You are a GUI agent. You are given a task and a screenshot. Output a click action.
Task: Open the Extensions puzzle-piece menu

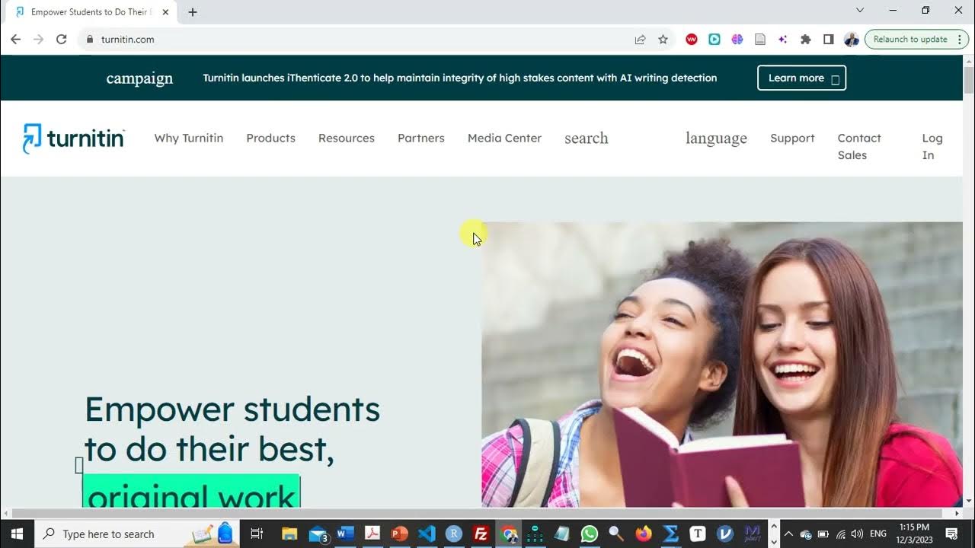tap(806, 40)
